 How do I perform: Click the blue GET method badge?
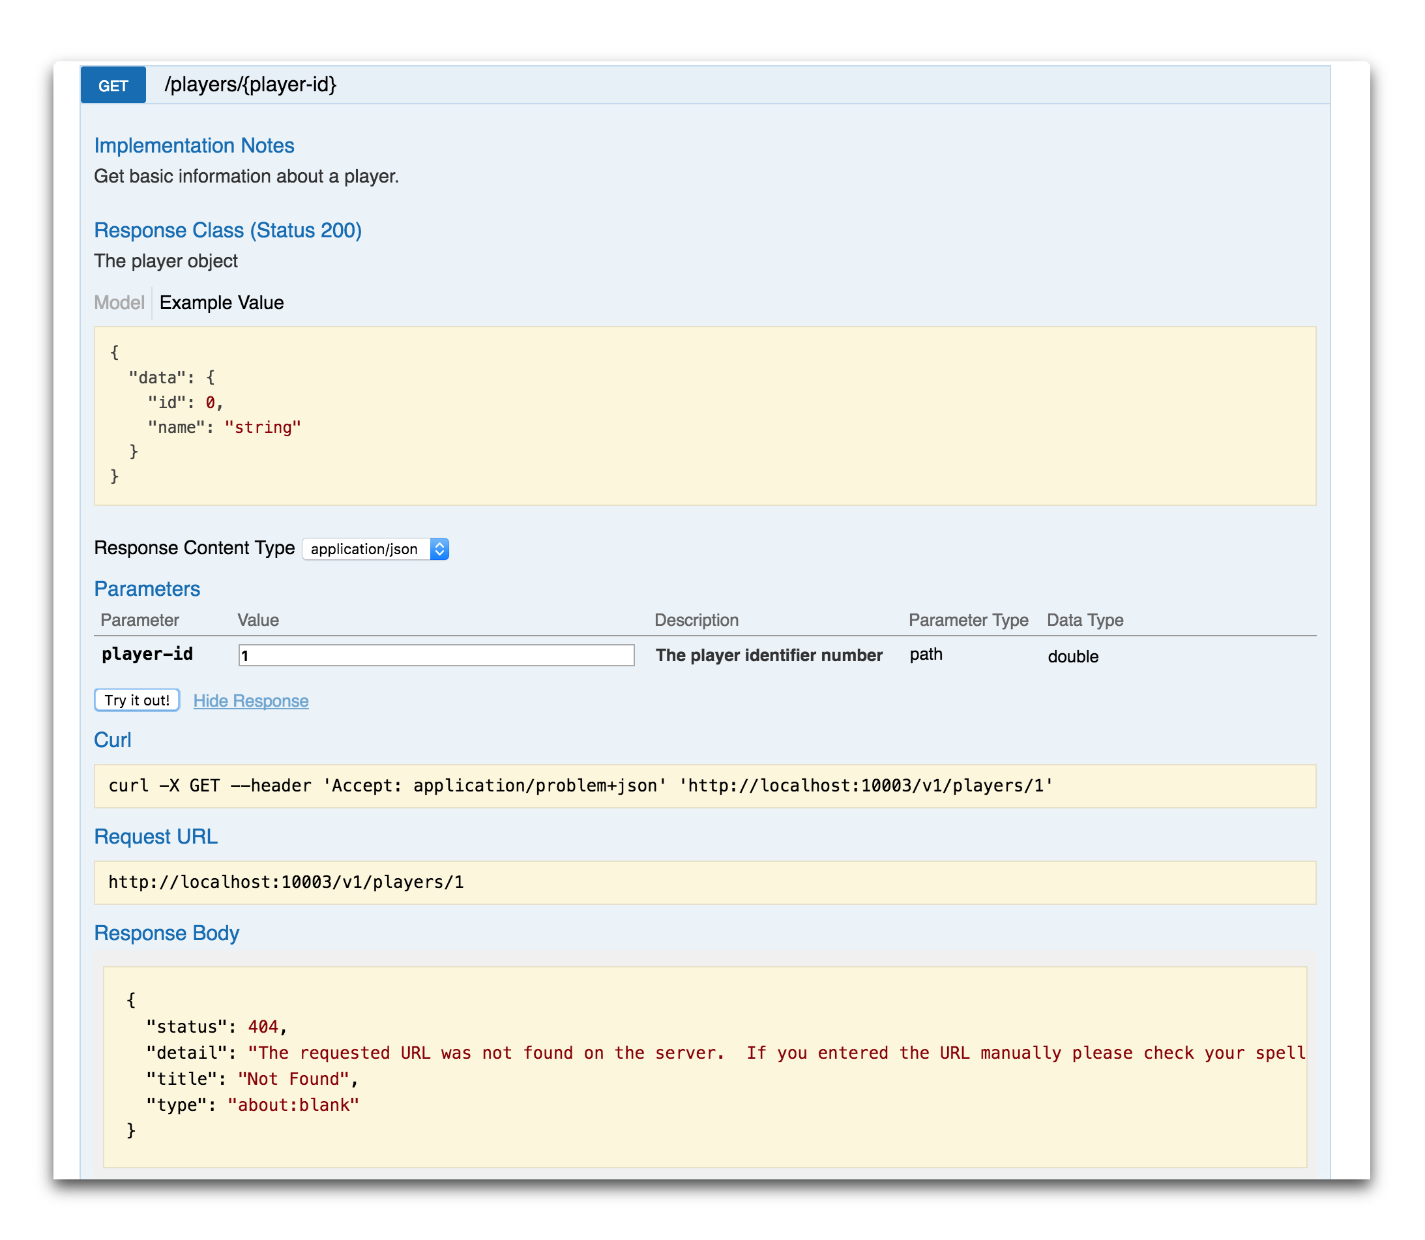click(113, 85)
